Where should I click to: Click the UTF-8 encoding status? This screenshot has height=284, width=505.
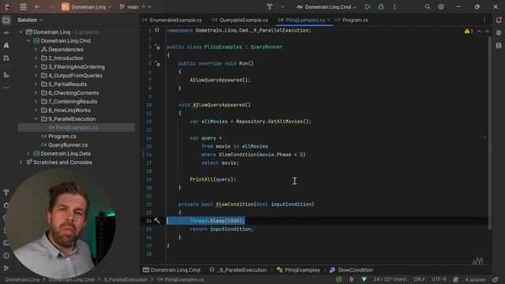pyautogui.click(x=439, y=279)
